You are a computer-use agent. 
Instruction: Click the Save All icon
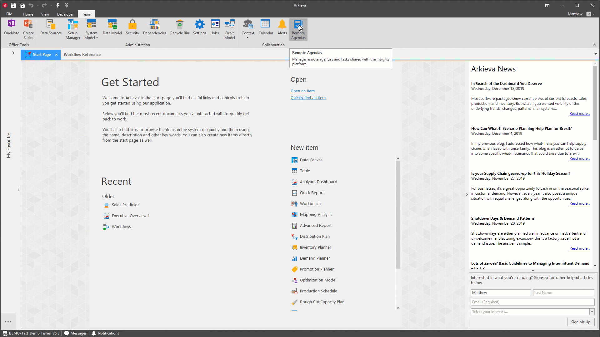pos(22,5)
